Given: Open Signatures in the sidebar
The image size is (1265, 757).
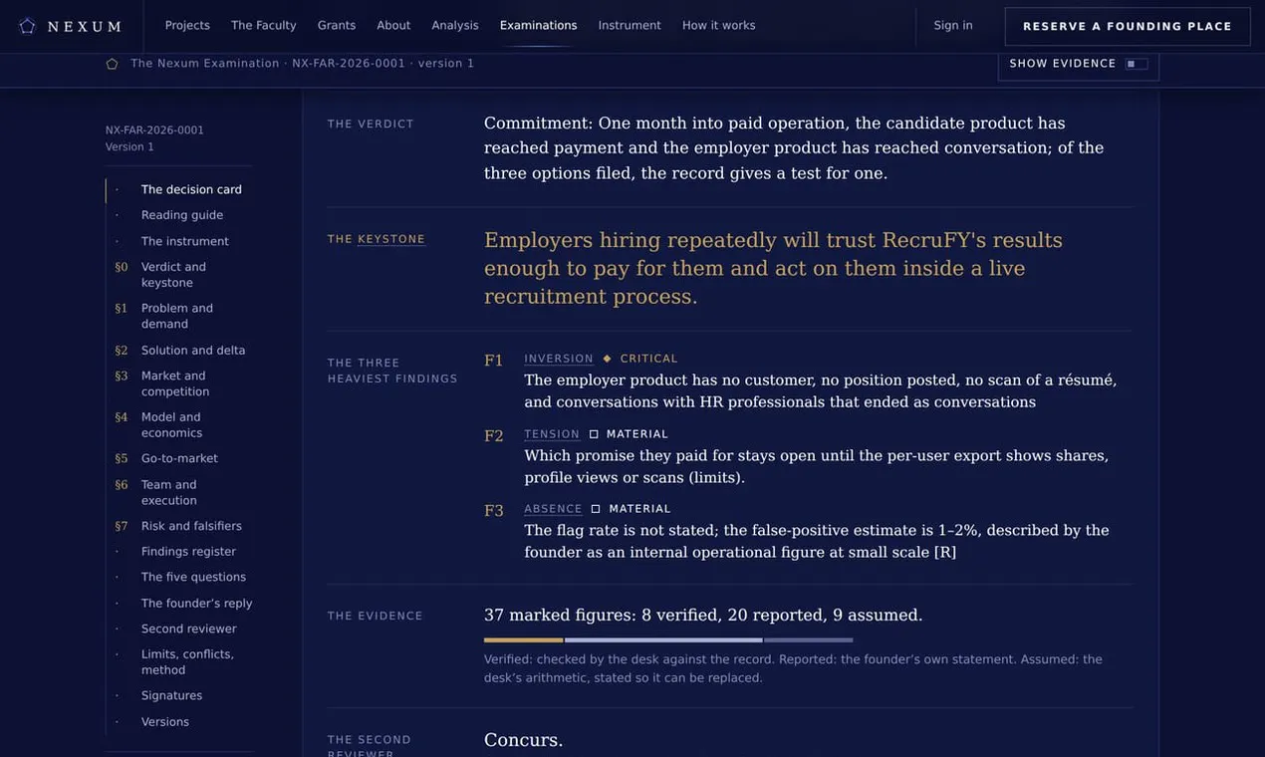Looking at the screenshot, I should [171, 696].
